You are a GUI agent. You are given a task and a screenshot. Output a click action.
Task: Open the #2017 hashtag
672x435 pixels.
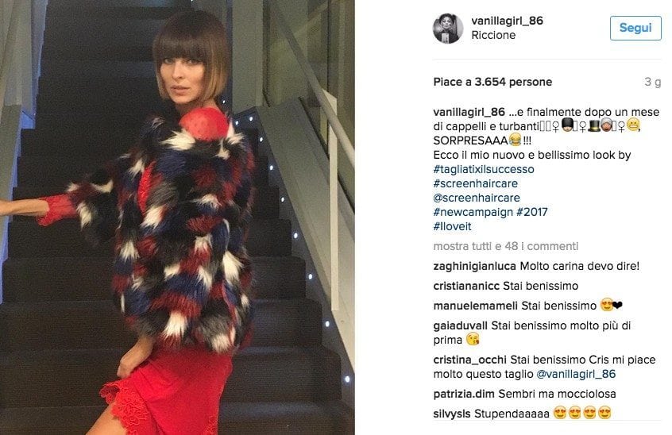point(532,212)
